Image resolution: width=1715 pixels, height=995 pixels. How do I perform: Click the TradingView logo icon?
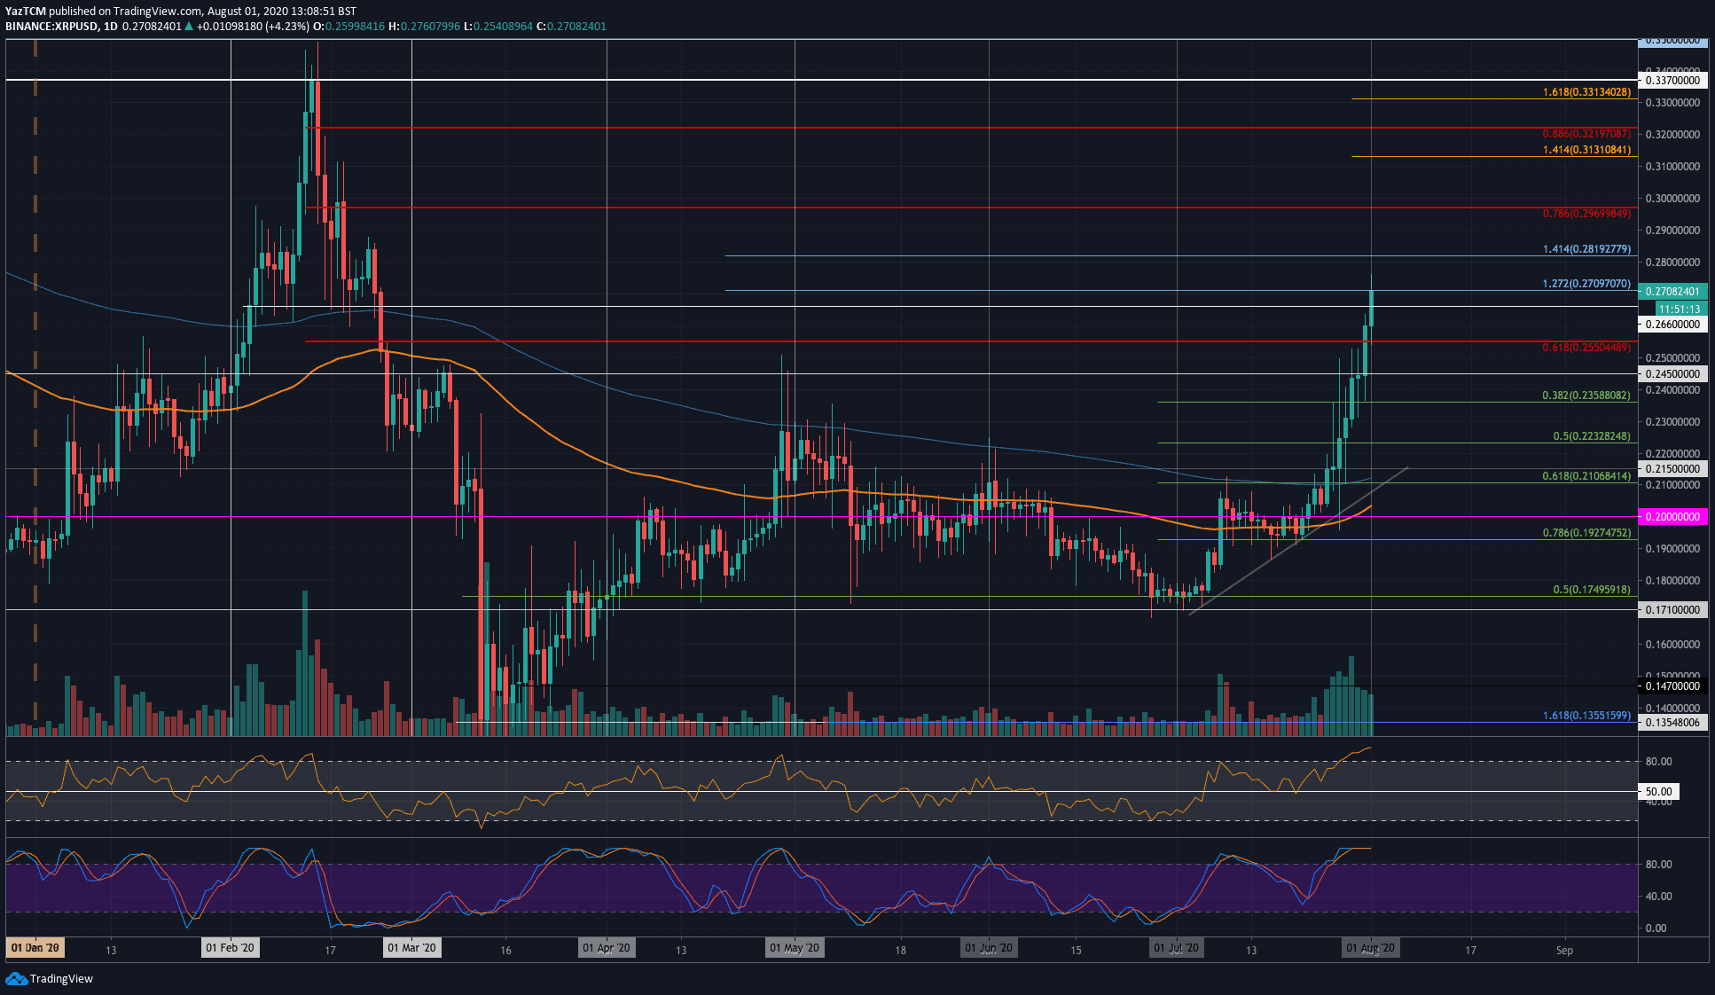click(16, 978)
